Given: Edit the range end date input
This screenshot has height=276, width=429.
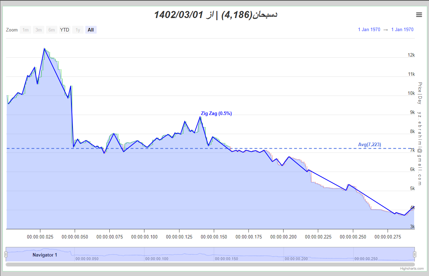Looking at the screenshot, I should coord(402,30).
